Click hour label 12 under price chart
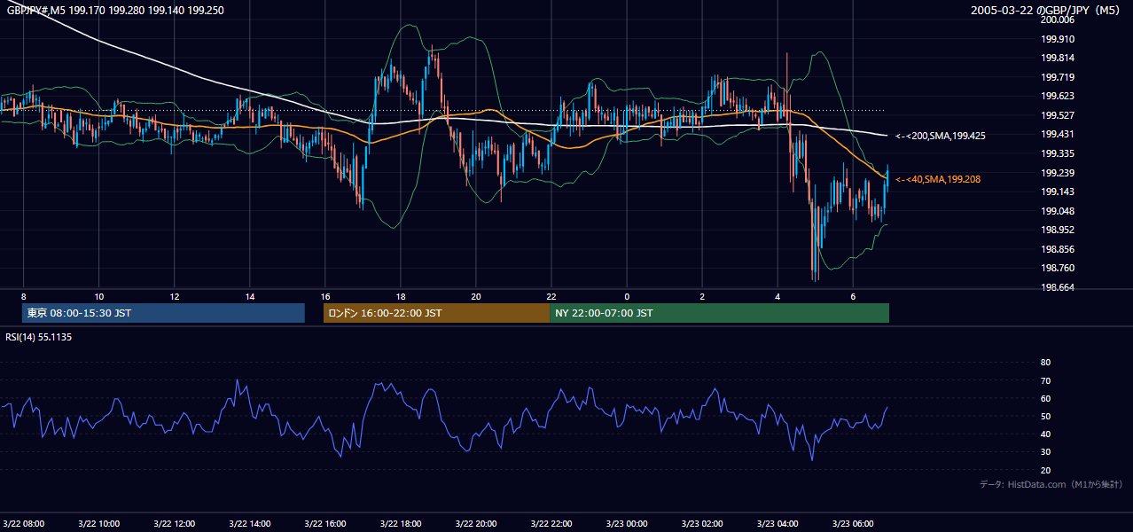This screenshot has width=1133, height=532. pos(175,296)
